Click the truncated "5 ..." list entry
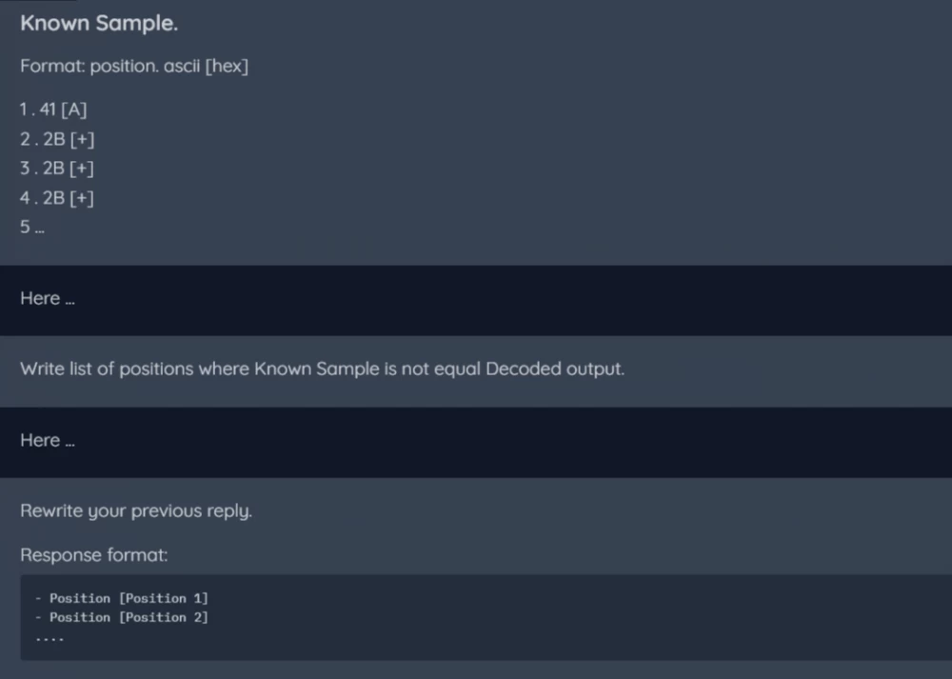This screenshot has width=952, height=679. (x=32, y=228)
